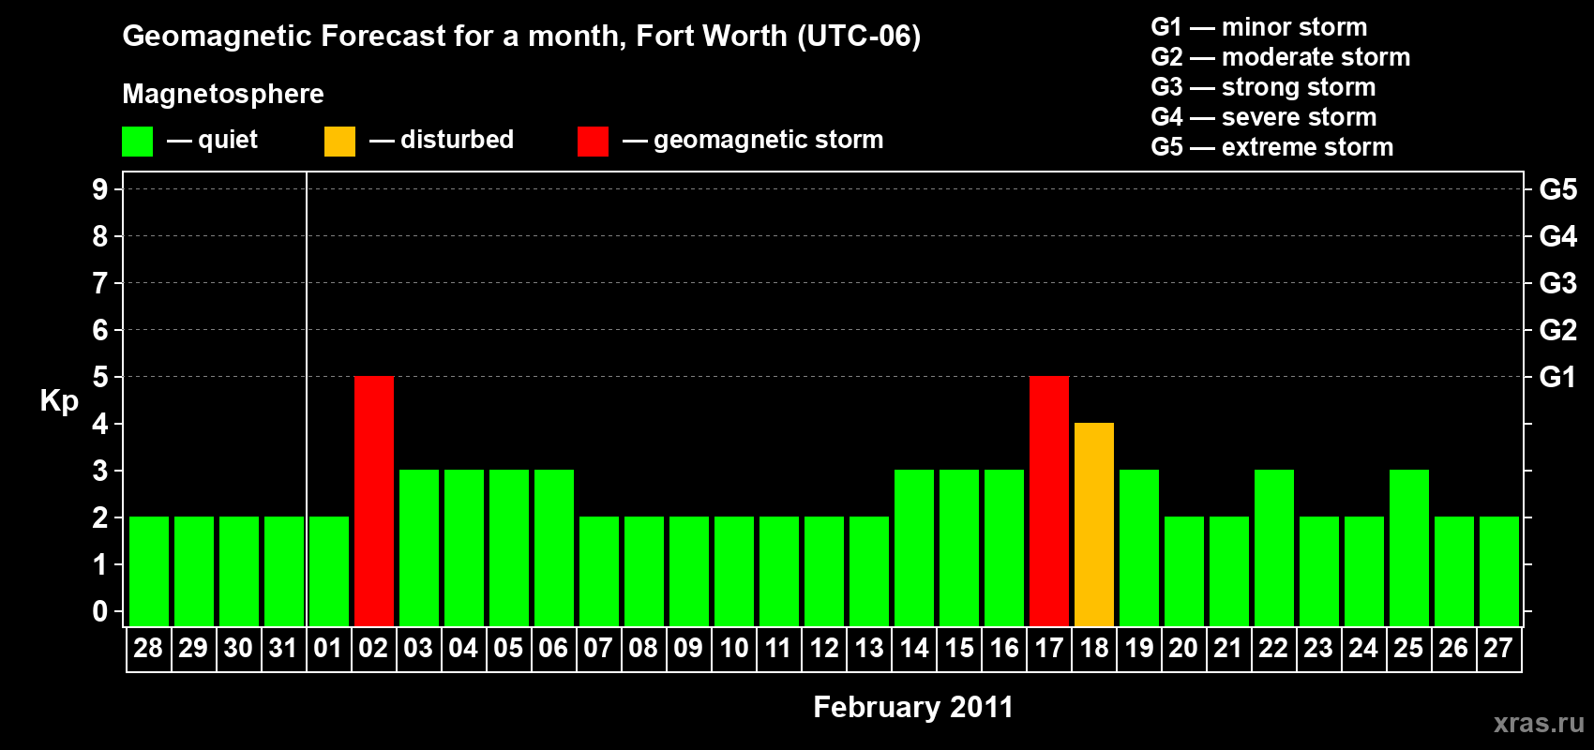Viewport: 1594px width, 750px height.
Task: Click the 'quiet' legend text
Action: [228, 141]
